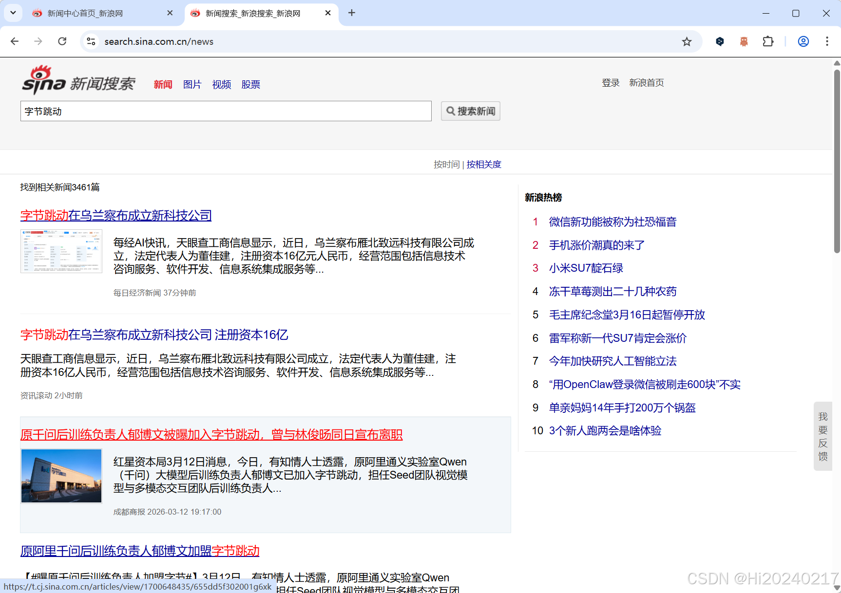Maximize the browser window

click(796, 13)
